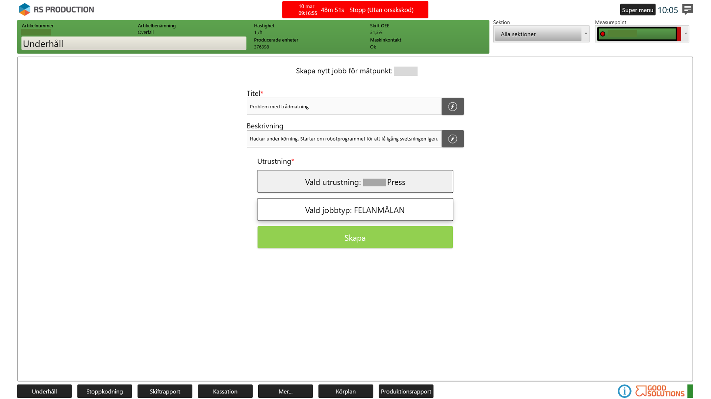Open the Measurepoint dropdown arrow

pyautogui.click(x=685, y=34)
